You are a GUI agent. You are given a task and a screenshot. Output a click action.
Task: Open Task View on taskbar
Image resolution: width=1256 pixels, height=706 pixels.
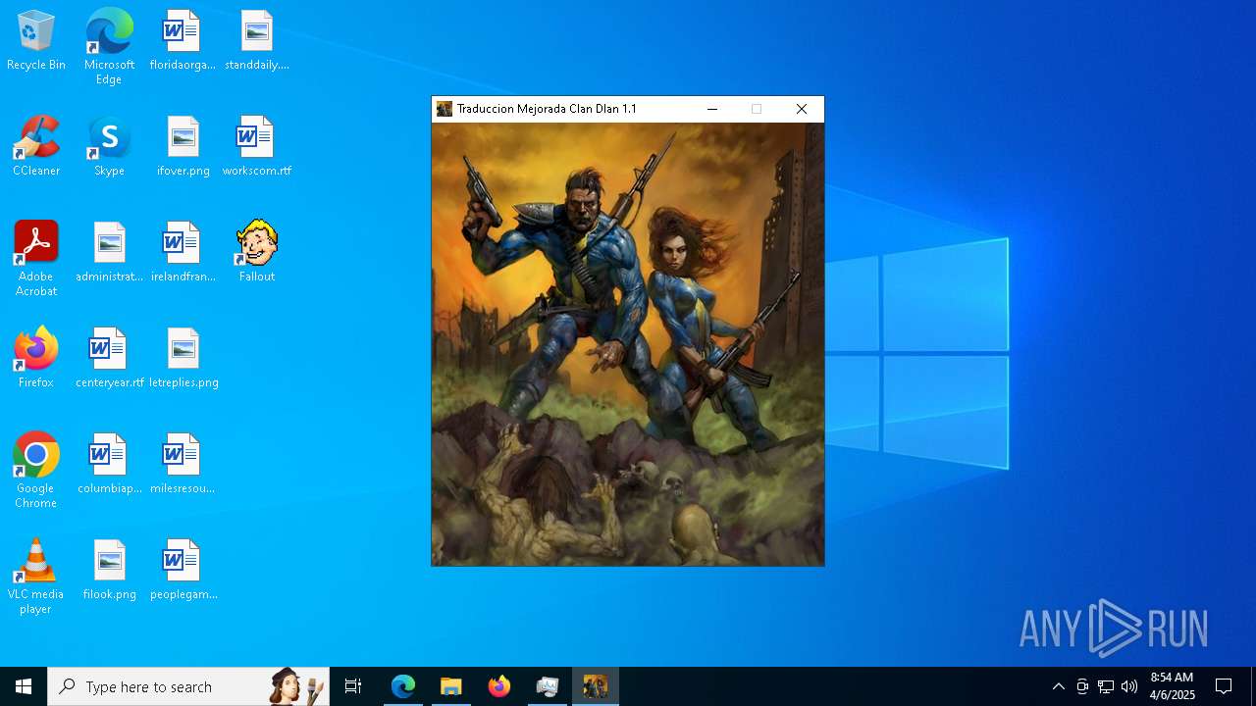353,686
